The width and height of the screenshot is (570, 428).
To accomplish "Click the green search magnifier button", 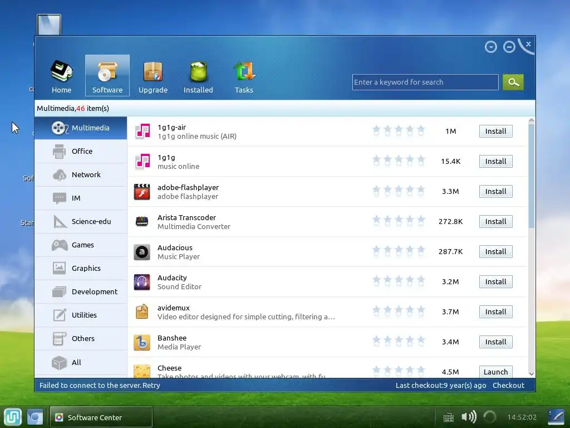I will point(513,82).
